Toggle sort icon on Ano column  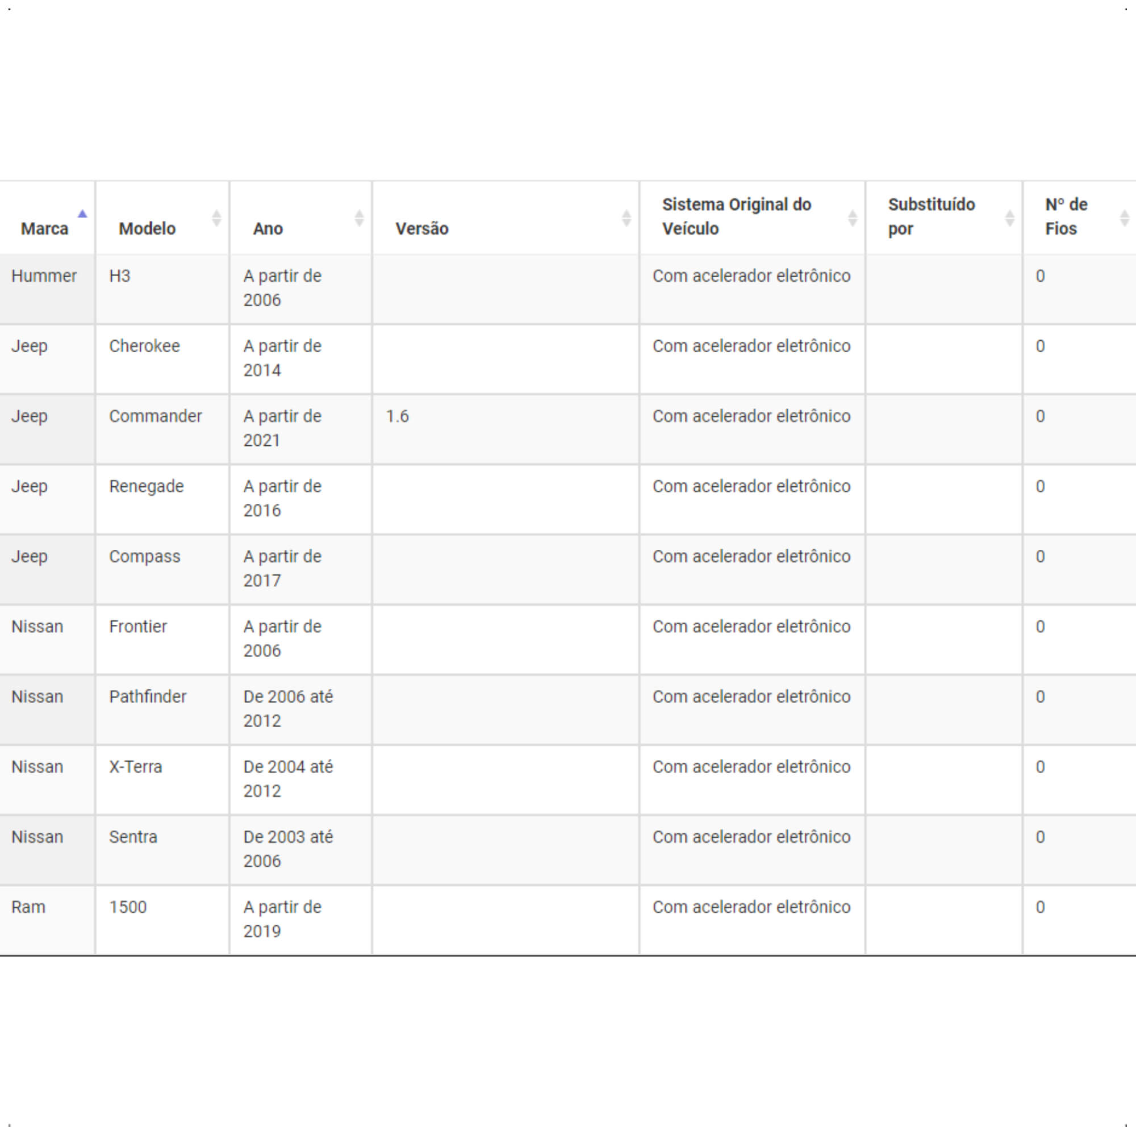pyautogui.click(x=360, y=218)
